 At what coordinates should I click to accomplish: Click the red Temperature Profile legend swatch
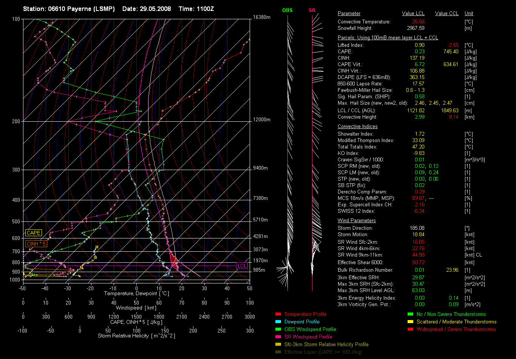tap(278, 314)
